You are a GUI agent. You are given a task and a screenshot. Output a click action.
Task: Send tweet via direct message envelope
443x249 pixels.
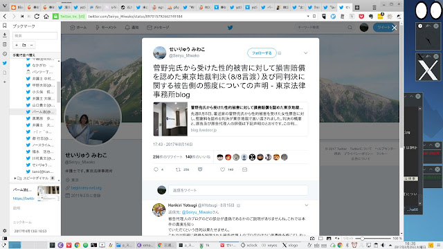pyautogui.click(x=244, y=169)
